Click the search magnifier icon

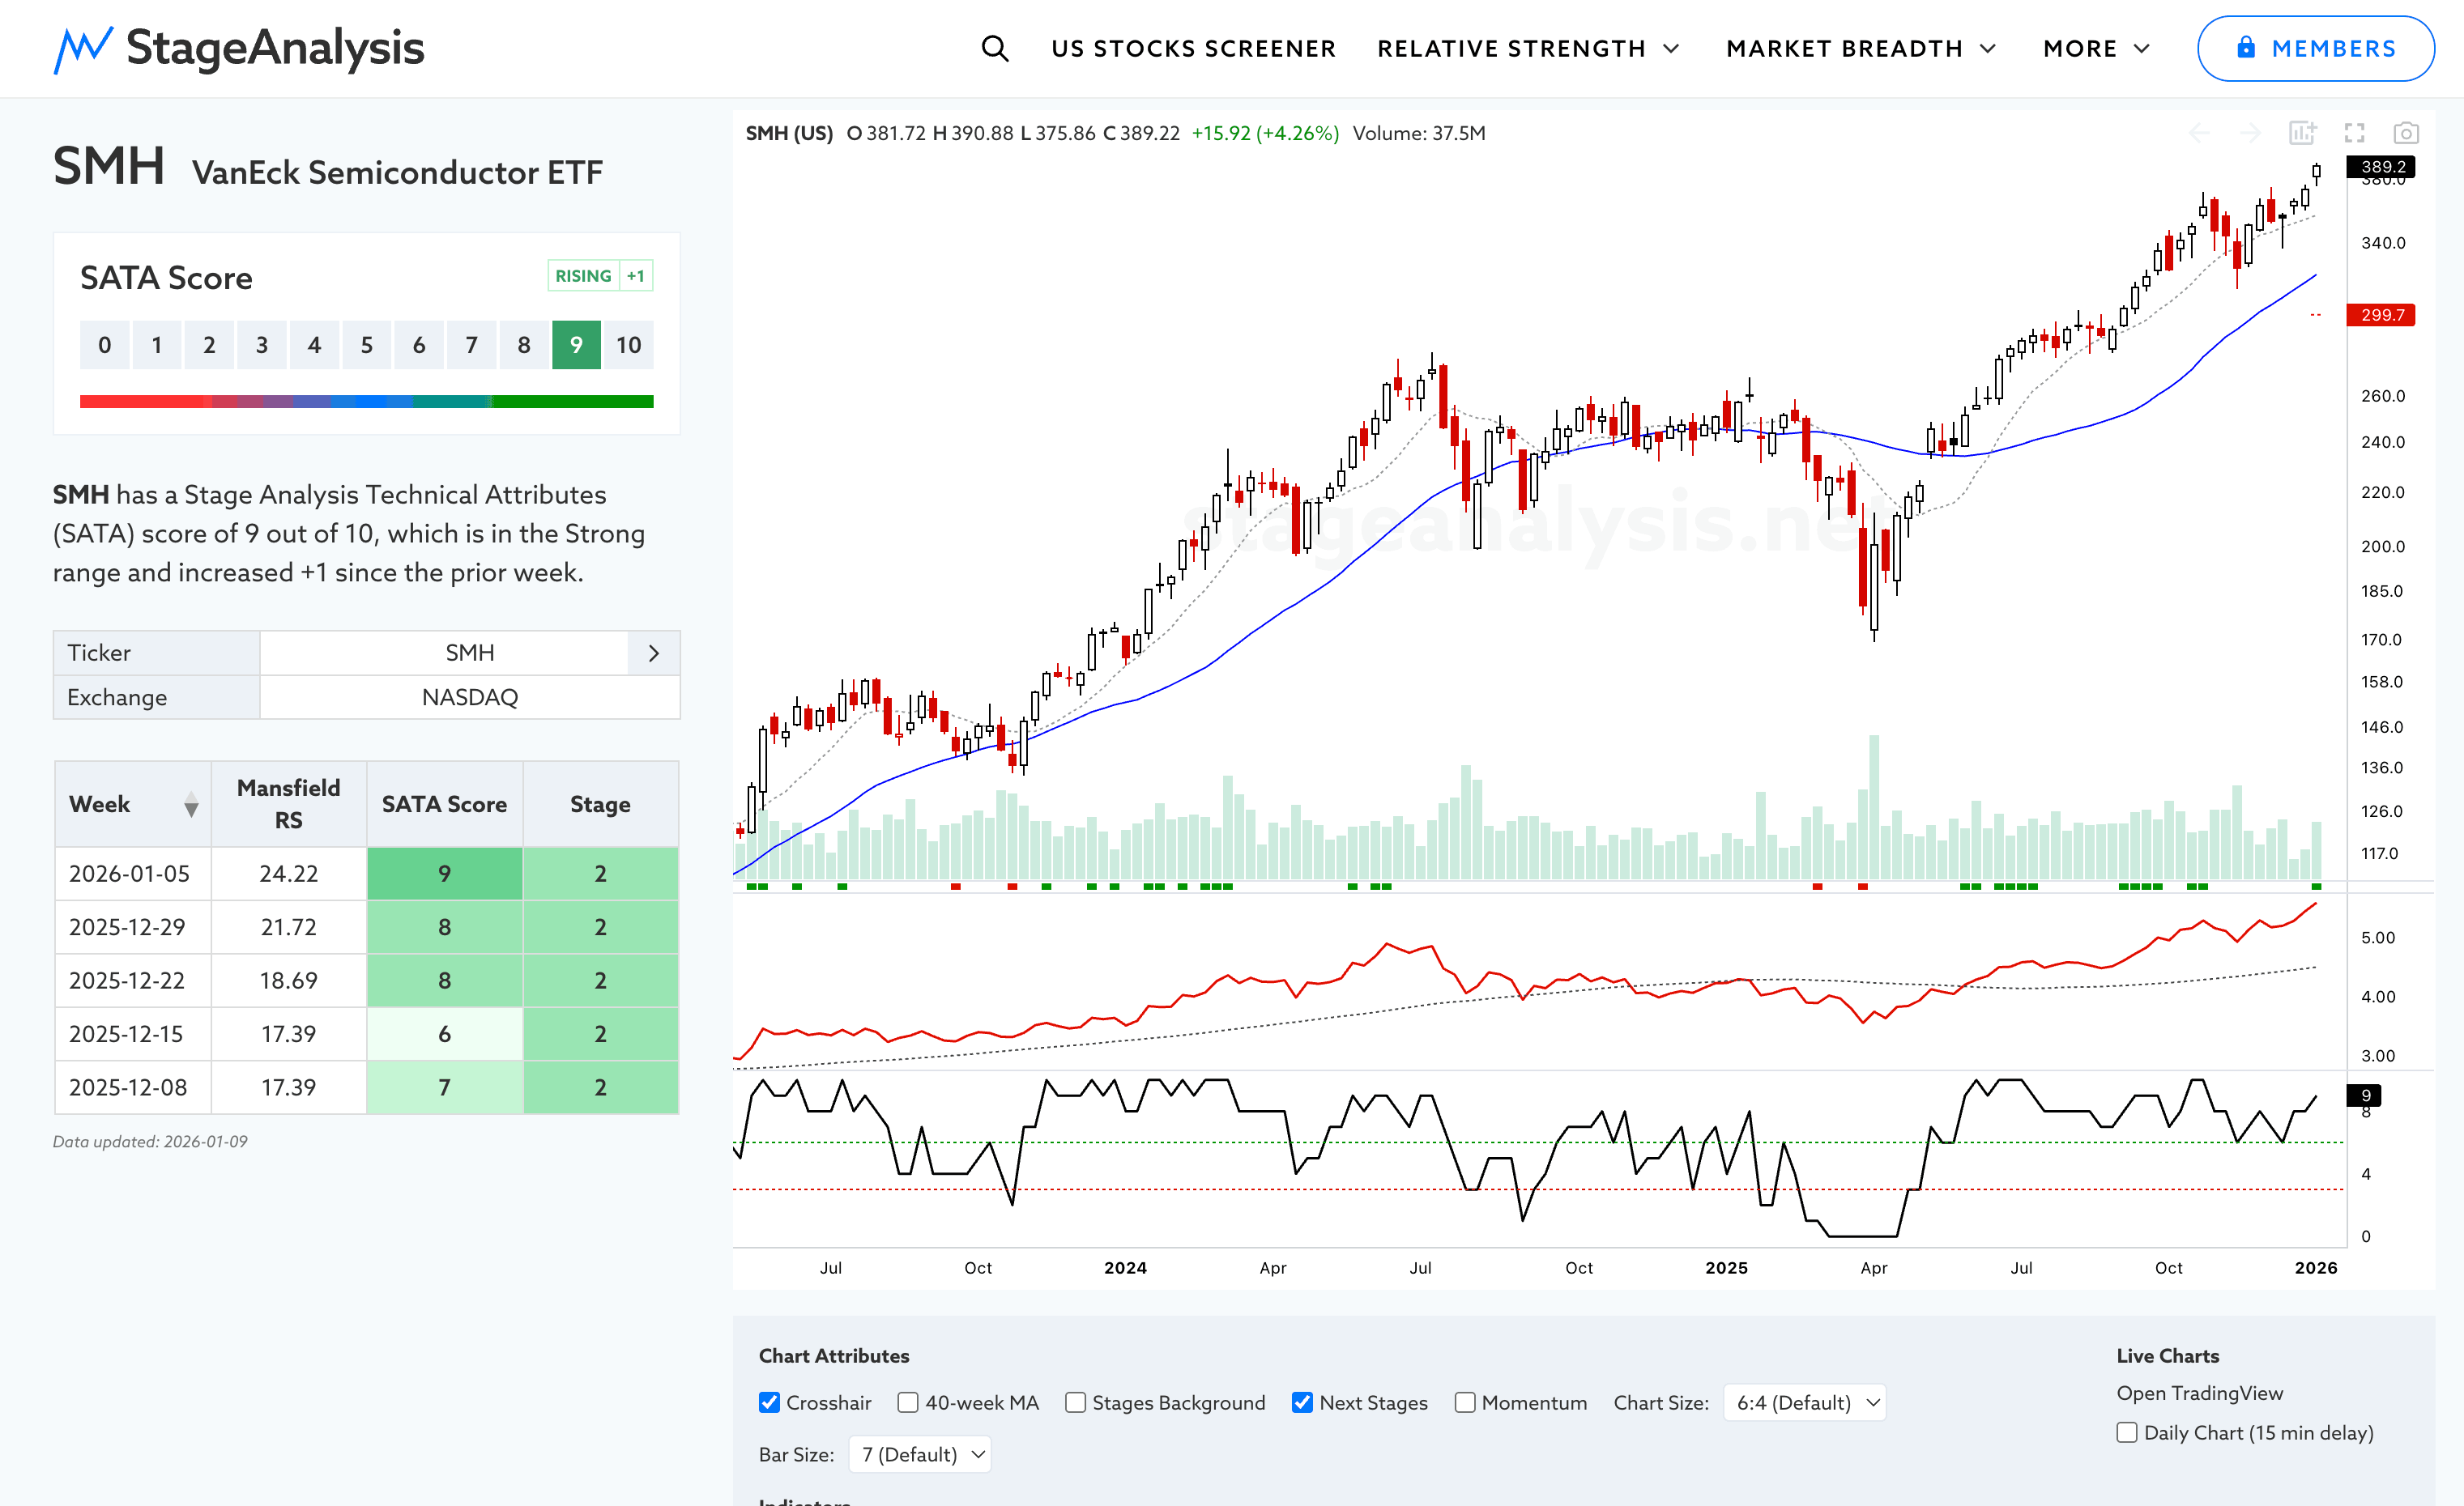point(994,48)
